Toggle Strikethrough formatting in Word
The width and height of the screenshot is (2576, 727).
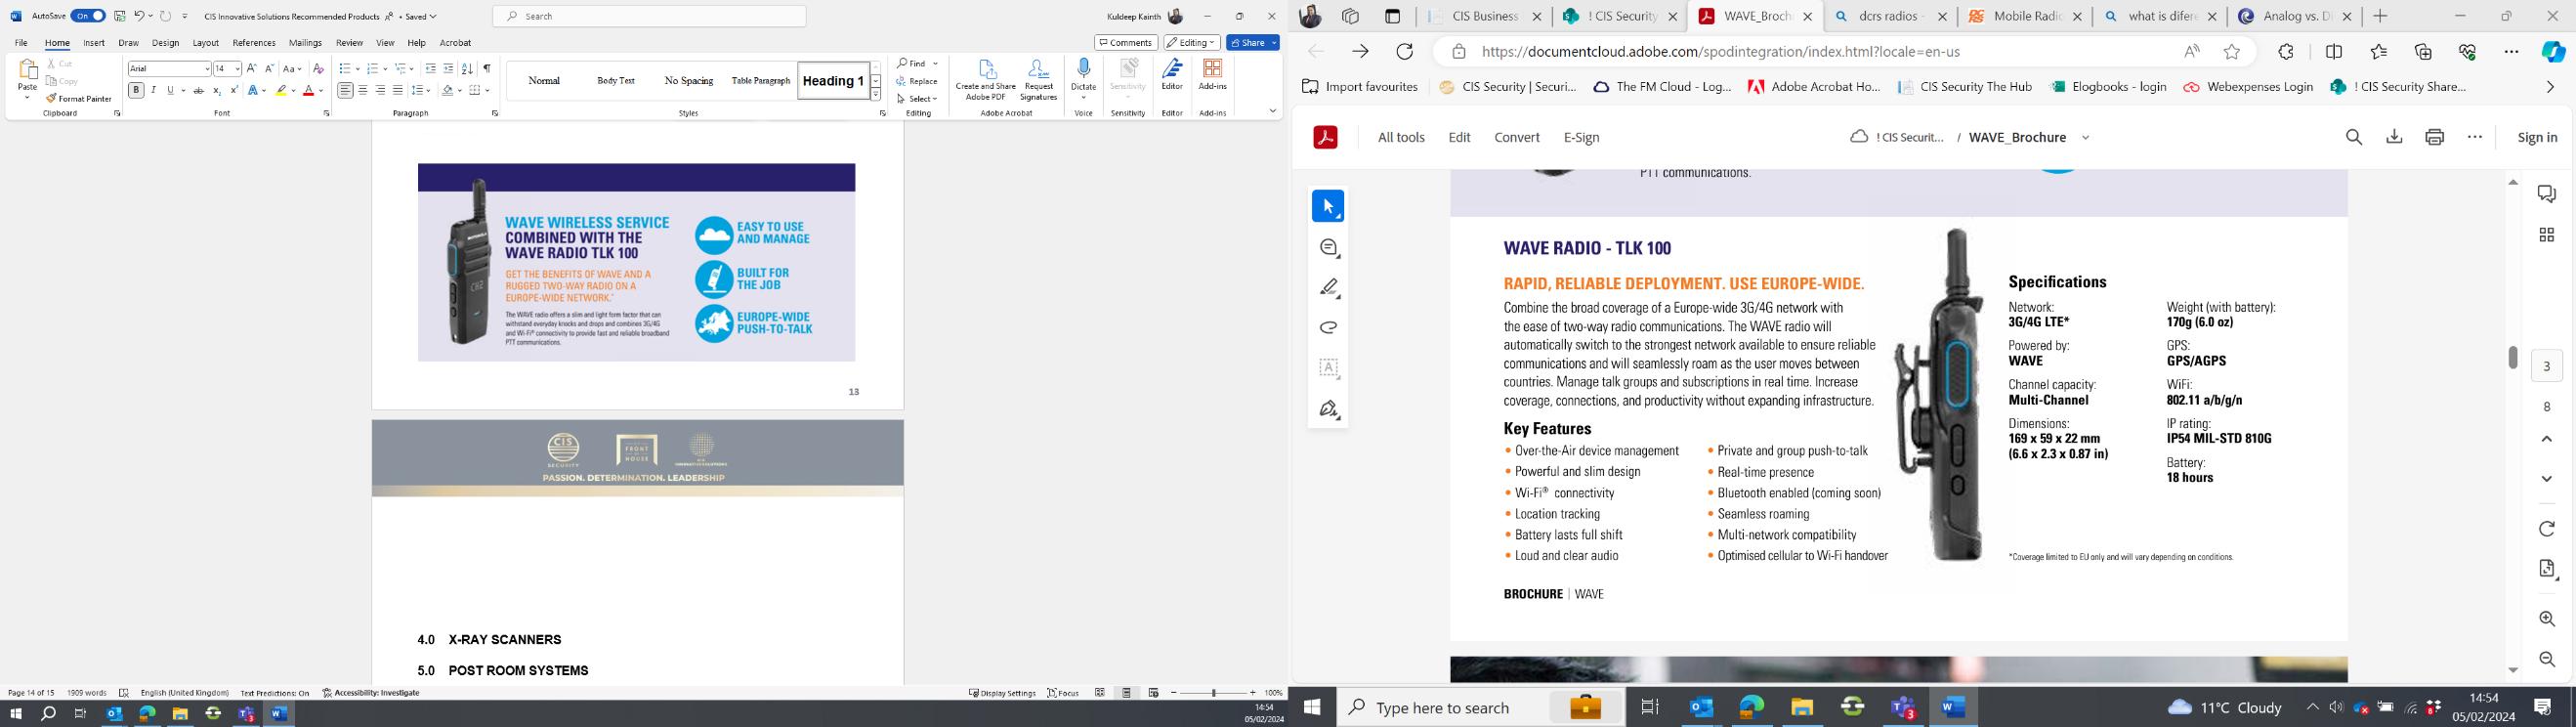199,90
